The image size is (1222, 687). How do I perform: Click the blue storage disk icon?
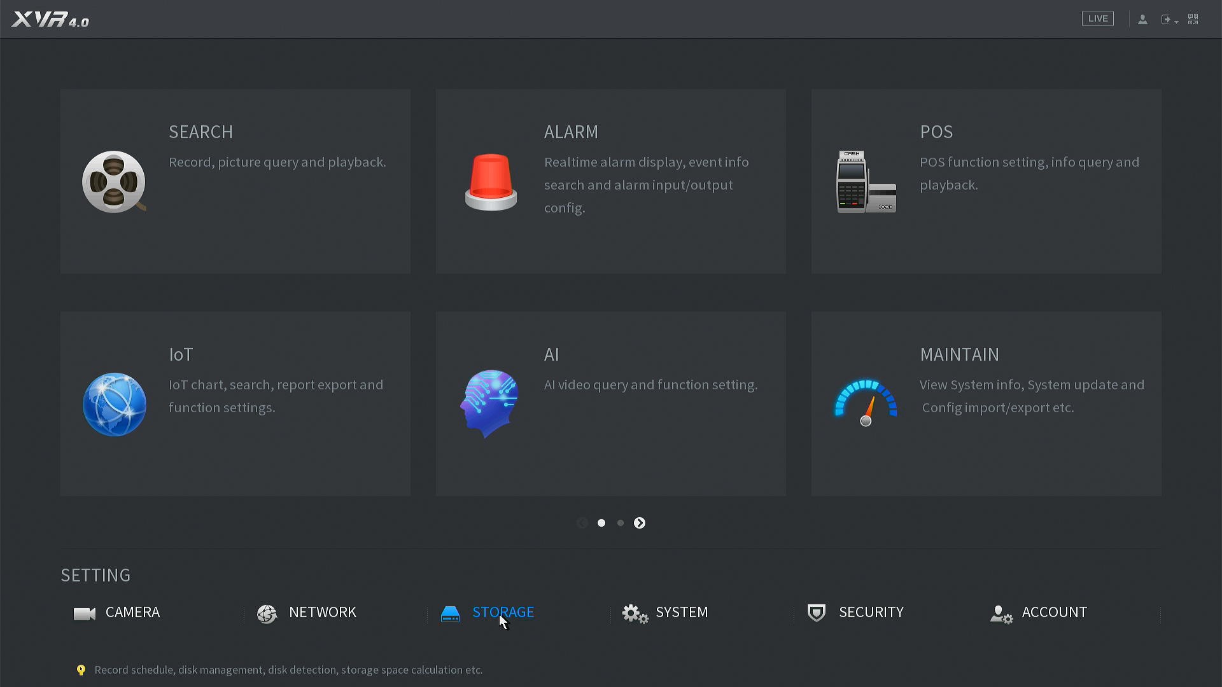[450, 614]
